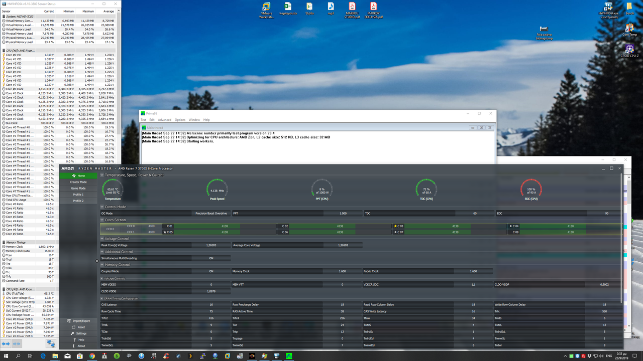
Task: Collapse the Memory Control section
Action: 102,265
